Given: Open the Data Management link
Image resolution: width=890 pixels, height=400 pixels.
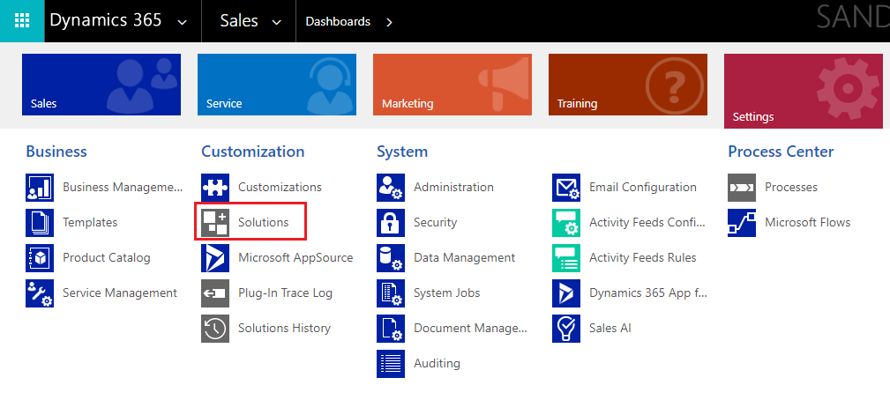Looking at the screenshot, I should click(464, 257).
